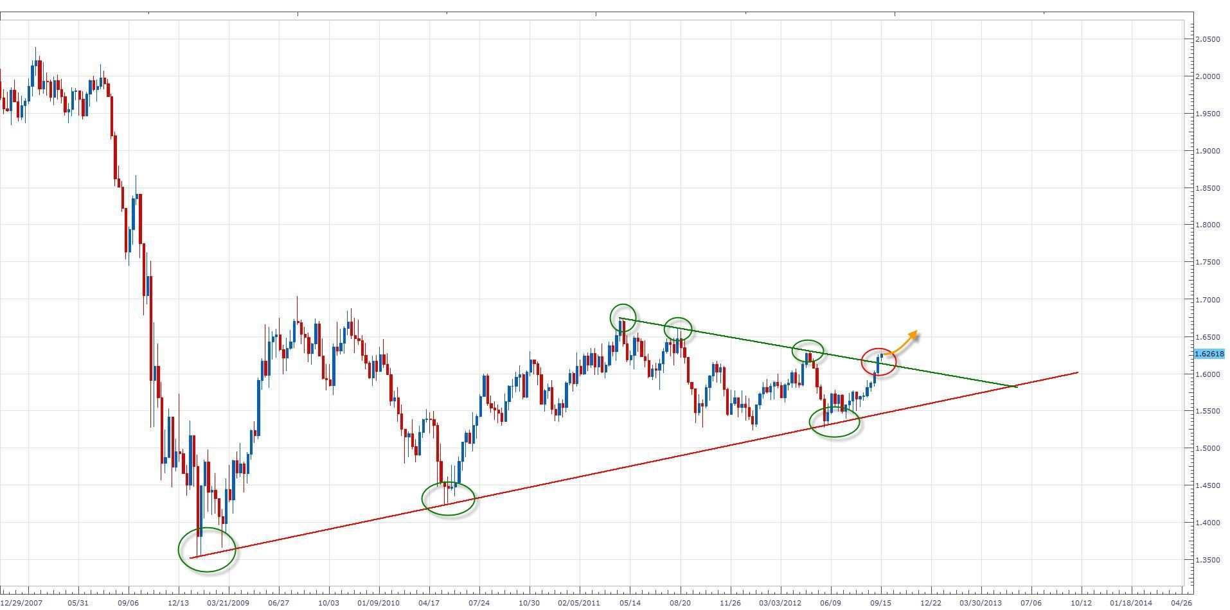The width and height of the screenshot is (1230, 610).
Task: Click the 12/29/2007 date label
Action: 22,603
